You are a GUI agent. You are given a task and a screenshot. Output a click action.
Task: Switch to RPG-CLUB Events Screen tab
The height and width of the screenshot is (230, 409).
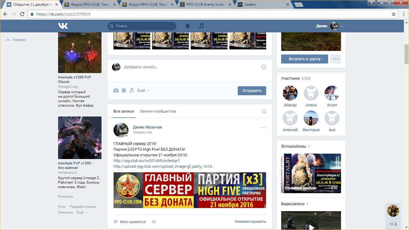coord(205,4)
